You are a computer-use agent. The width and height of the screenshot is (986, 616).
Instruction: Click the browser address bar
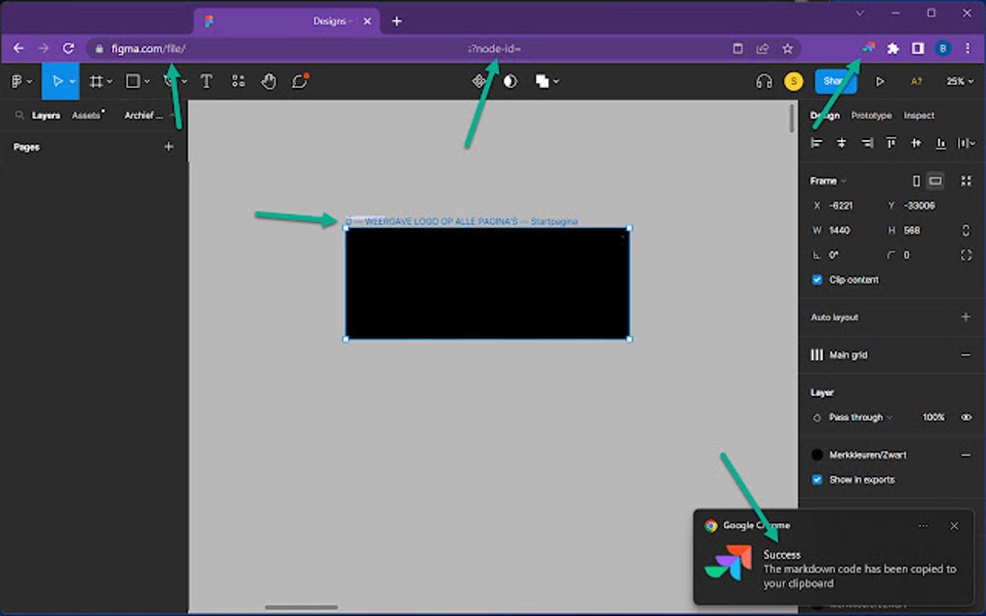point(387,47)
